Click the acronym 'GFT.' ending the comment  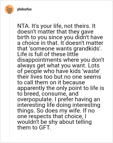pyautogui.click(x=45, y=127)
